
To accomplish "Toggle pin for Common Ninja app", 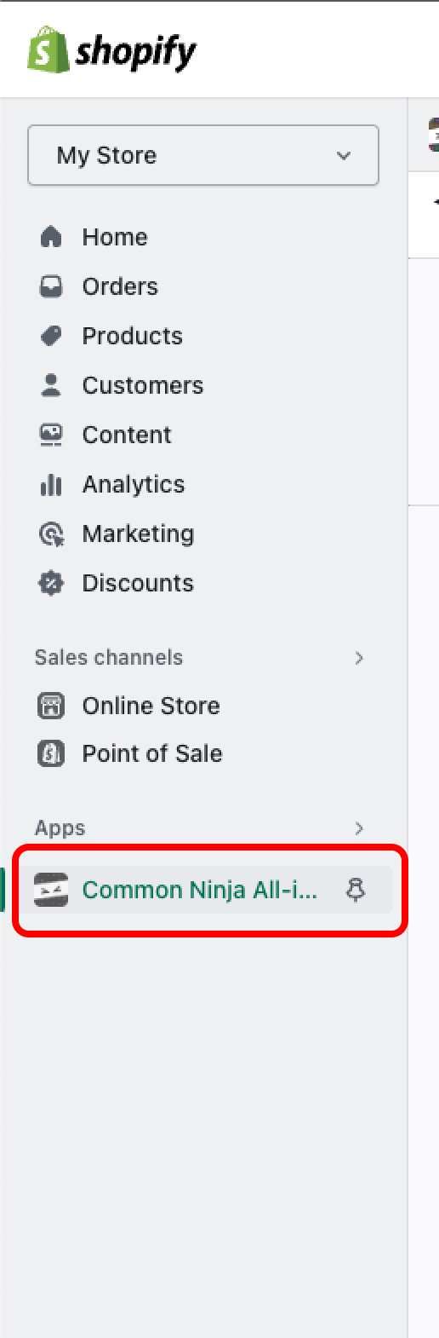I will pos(356,890).
